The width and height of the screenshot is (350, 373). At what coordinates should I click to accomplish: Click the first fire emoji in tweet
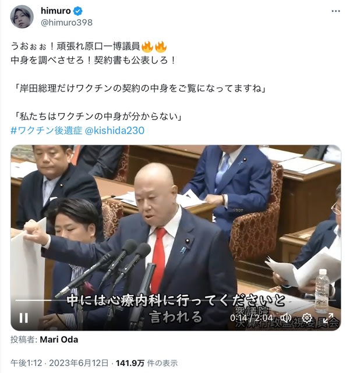[147, 47]
